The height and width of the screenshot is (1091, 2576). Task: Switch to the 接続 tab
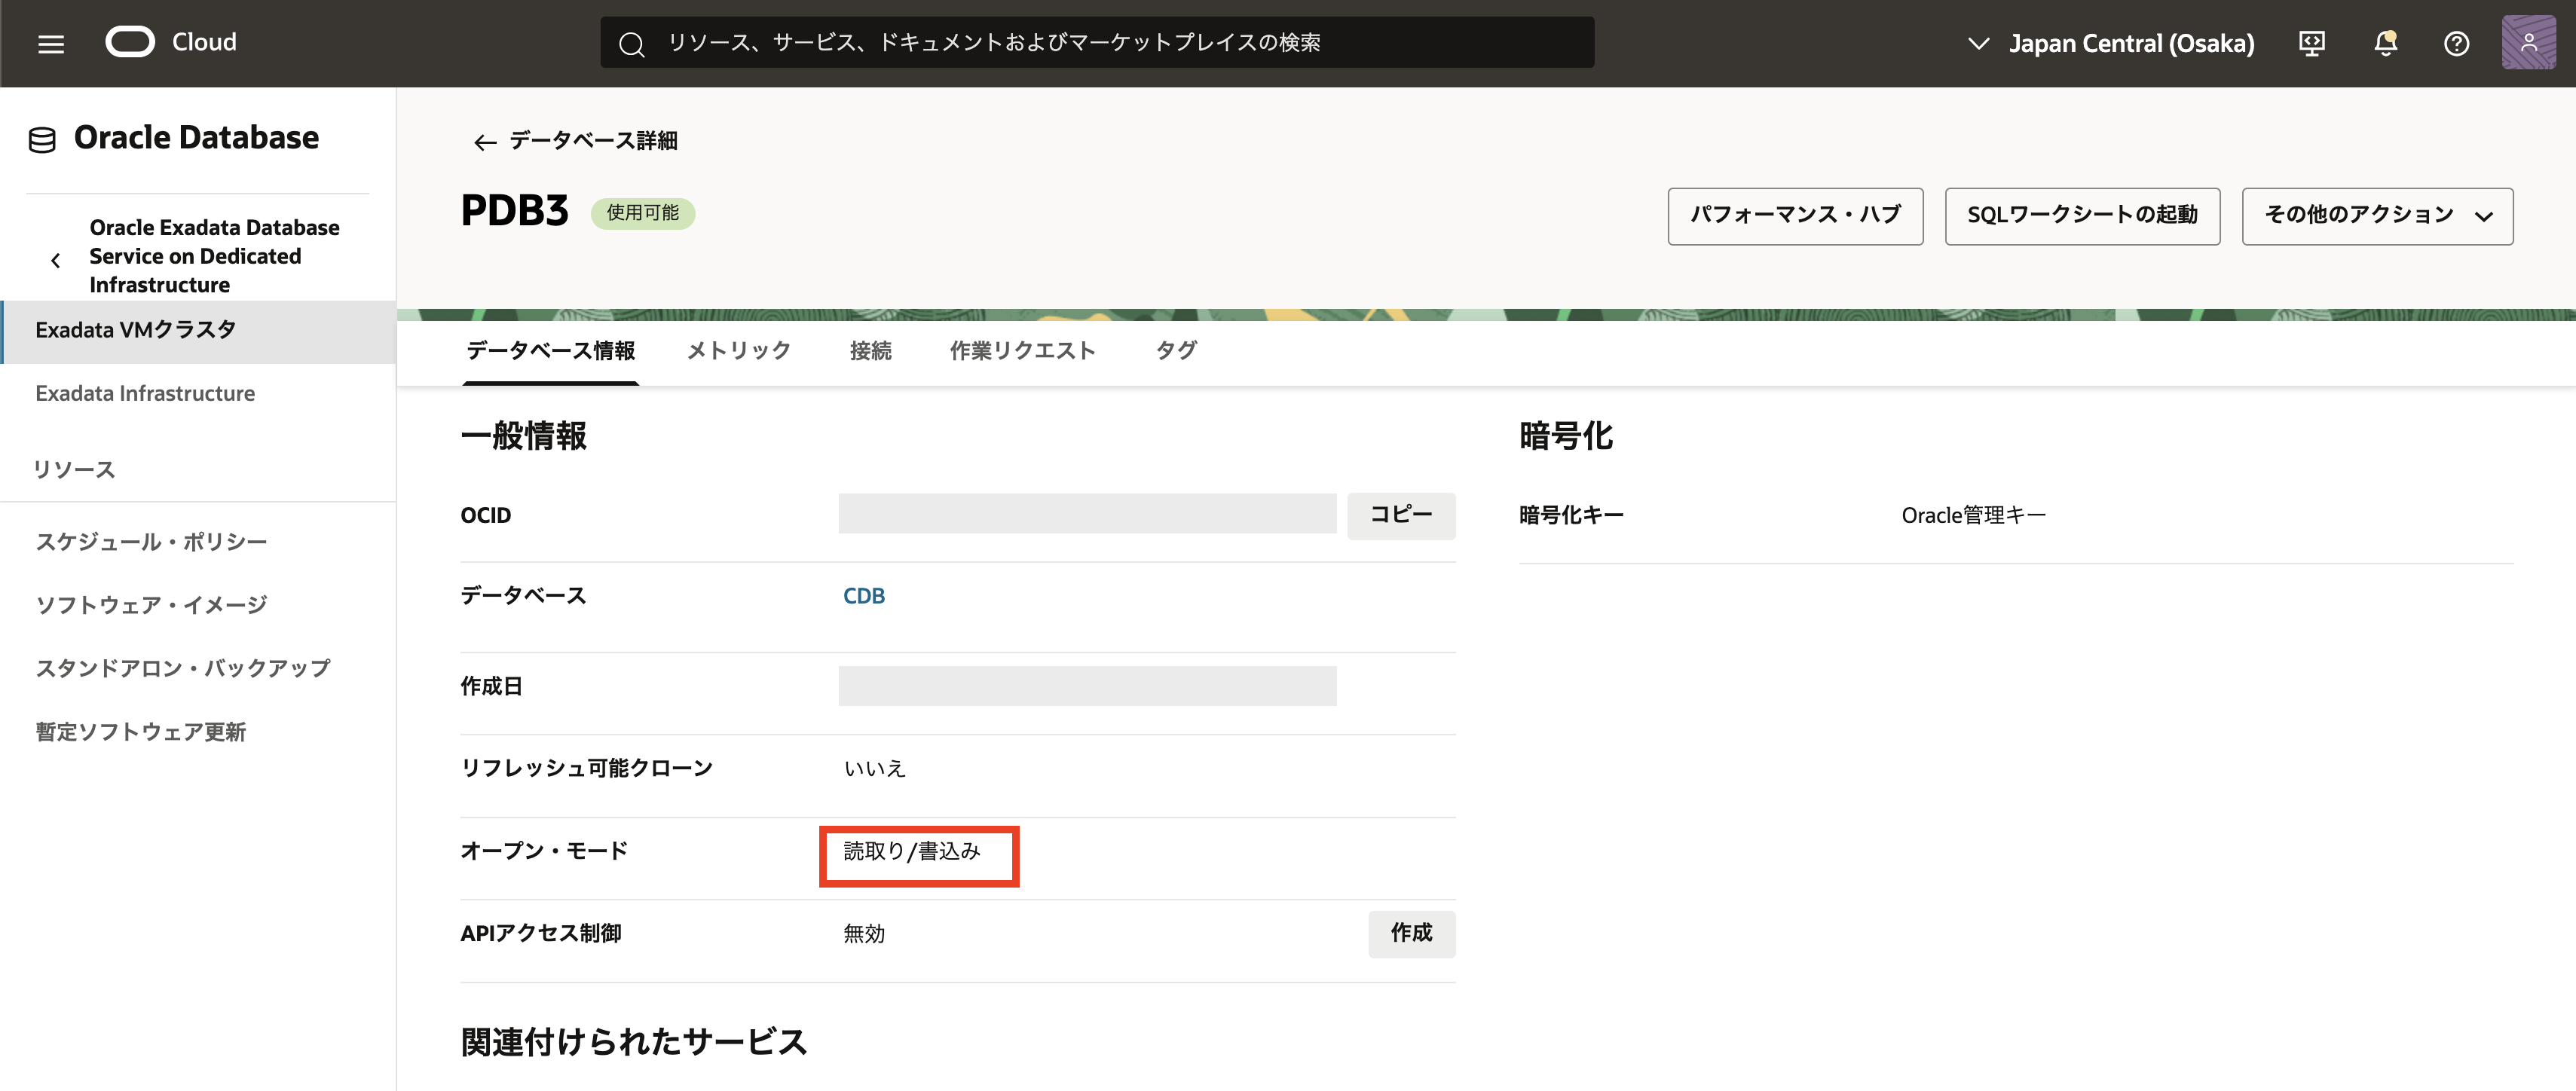tap(870, 350)
